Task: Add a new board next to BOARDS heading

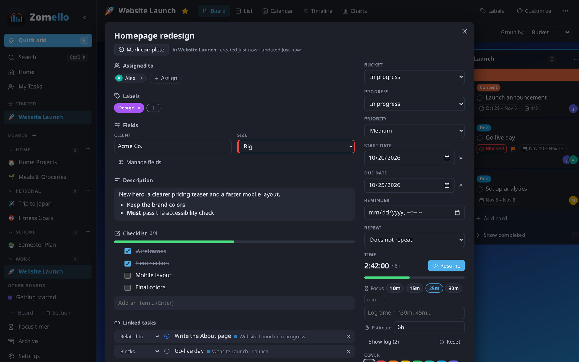Action: click(34, 135)
